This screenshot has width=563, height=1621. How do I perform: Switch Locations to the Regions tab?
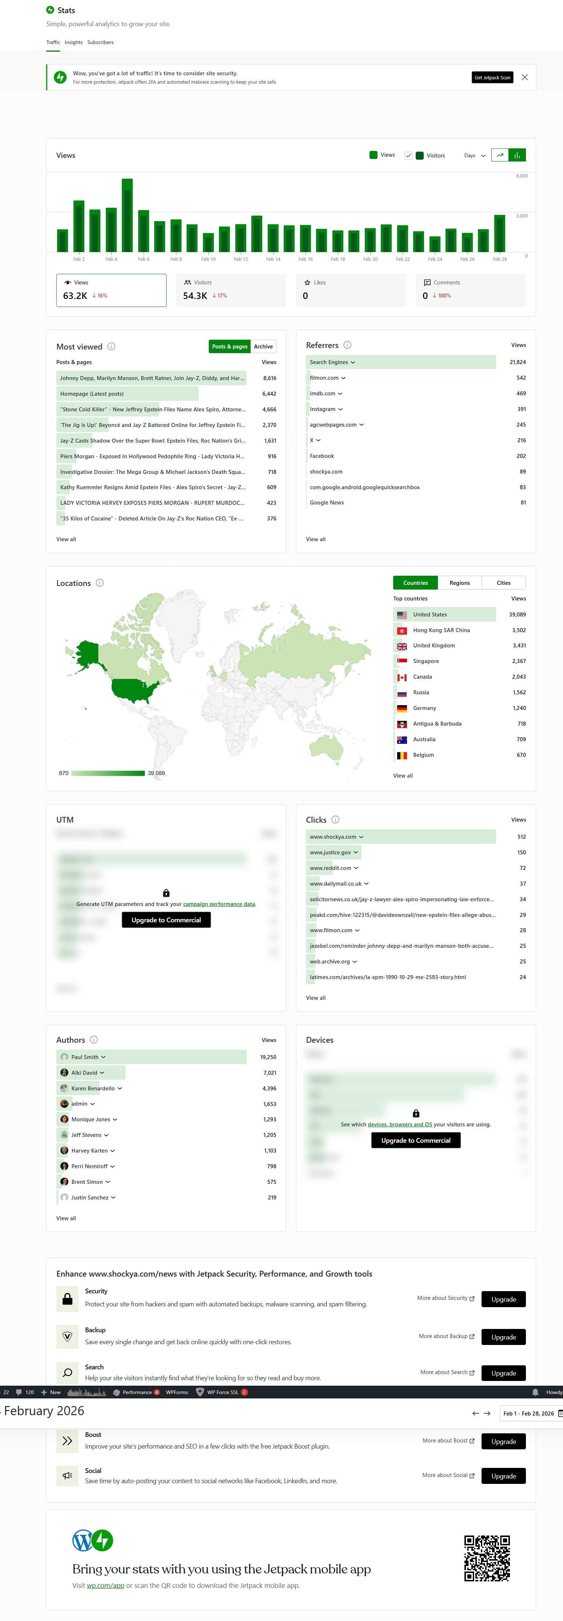point(459,583)
